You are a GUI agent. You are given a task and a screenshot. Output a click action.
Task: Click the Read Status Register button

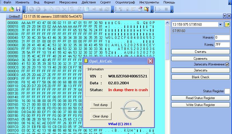coord(200,98)
